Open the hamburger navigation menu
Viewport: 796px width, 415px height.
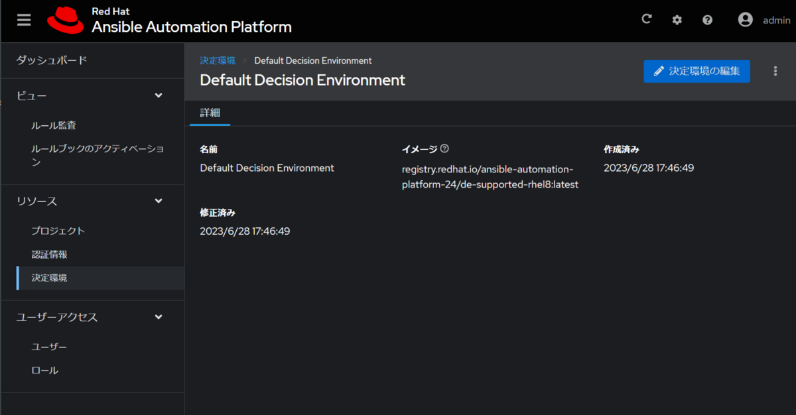23,19
